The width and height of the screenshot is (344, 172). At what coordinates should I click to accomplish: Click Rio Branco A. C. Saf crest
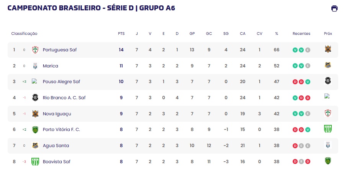pos(35,98)
